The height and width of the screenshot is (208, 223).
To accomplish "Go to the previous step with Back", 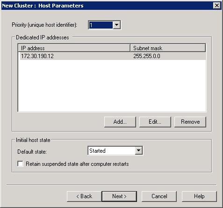I will click(x=84, y=196).
